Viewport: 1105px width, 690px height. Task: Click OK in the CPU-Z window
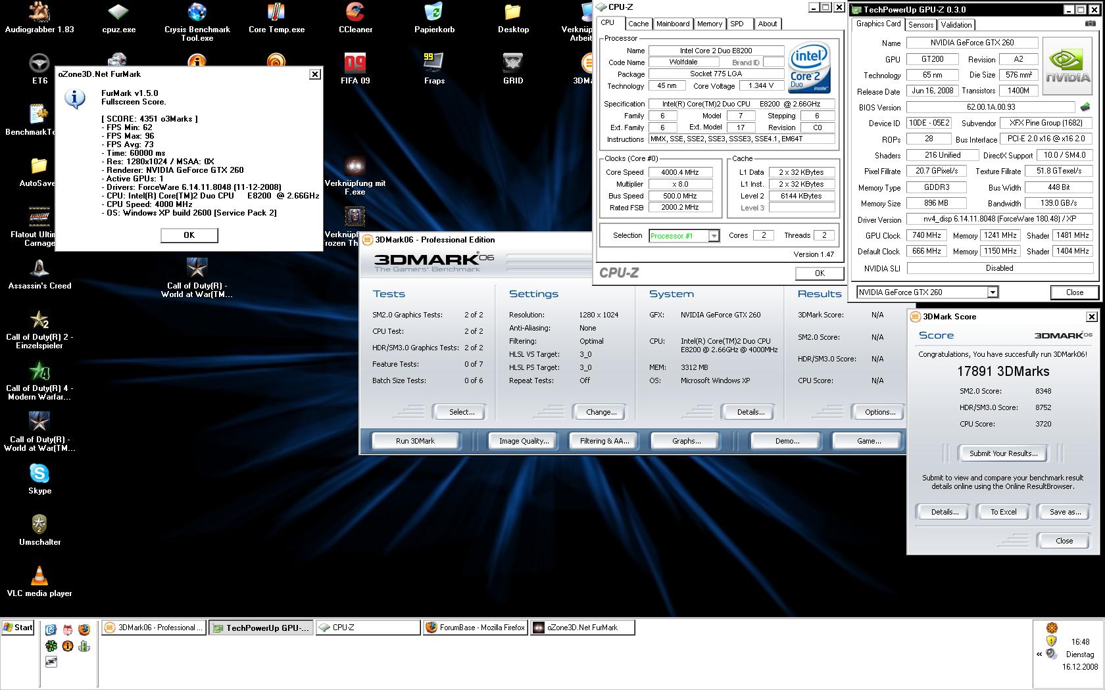tap(820, 273)
